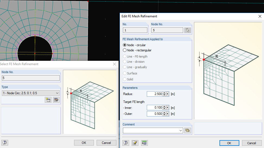Open the Radius value list arrow

click(167, 94)
